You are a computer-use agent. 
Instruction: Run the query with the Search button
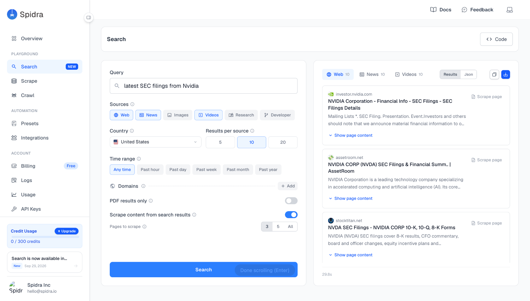pos(203,270)
